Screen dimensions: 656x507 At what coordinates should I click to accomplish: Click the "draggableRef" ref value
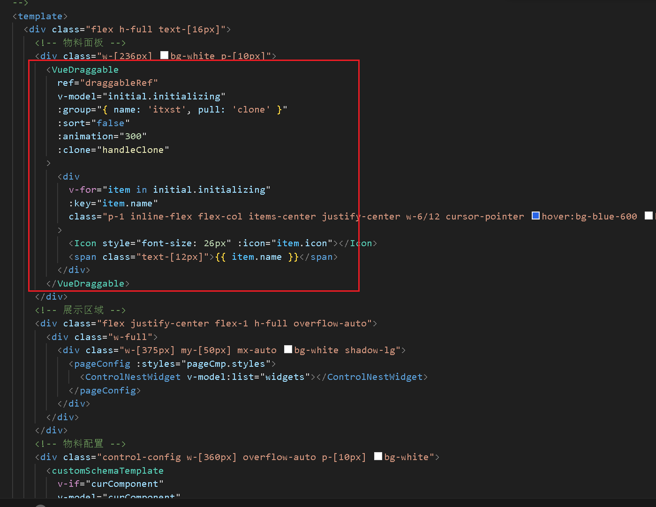[119, 83]
